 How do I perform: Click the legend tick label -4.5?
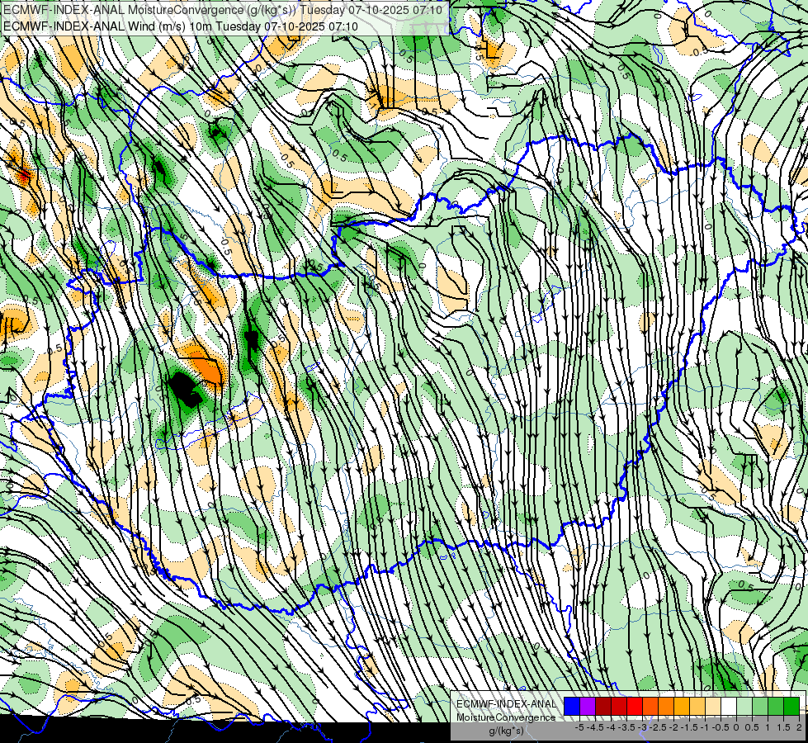[593, 727]
